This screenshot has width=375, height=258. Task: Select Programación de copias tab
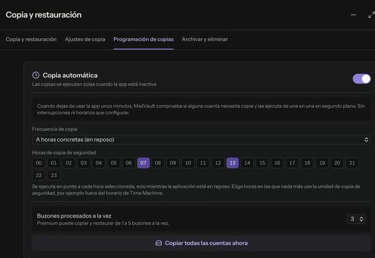(x=143, y=39)
